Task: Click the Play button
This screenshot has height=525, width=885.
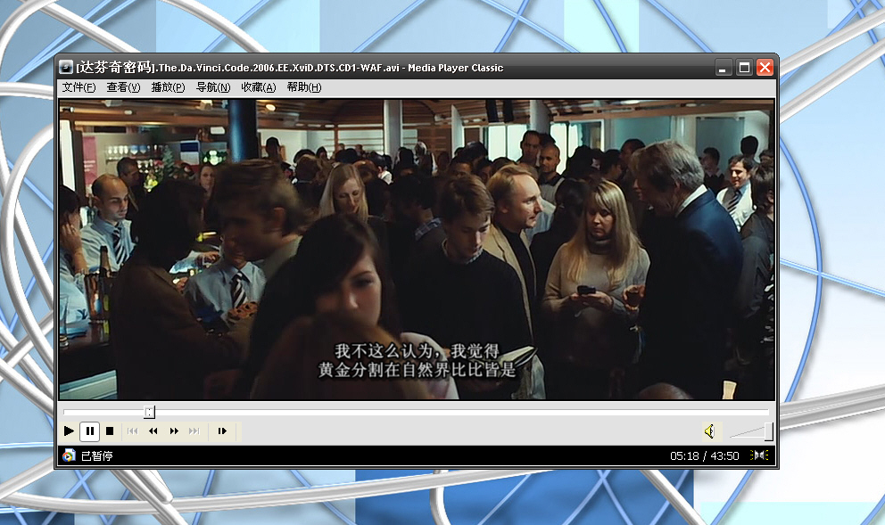Action: coord(69,431)
